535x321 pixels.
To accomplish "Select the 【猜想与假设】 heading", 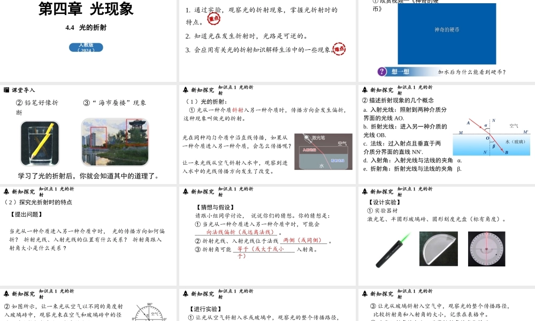I will [215, 208].
